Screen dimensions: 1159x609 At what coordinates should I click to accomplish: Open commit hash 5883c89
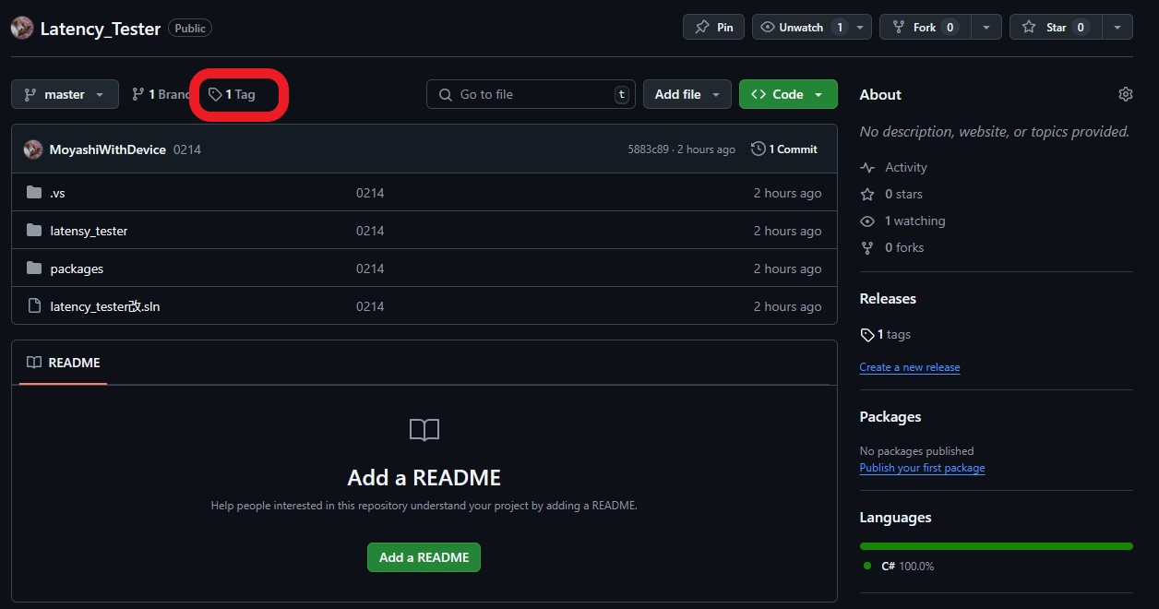(x=648, y=149)
